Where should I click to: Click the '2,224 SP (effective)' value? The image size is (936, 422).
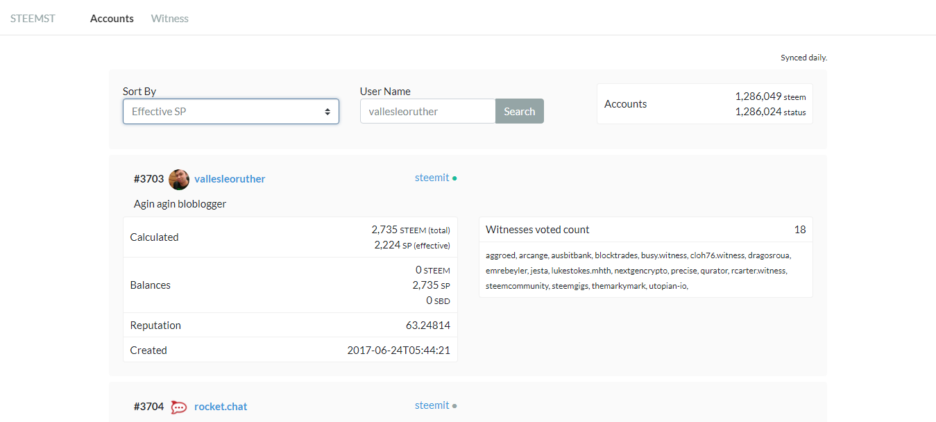412,245
